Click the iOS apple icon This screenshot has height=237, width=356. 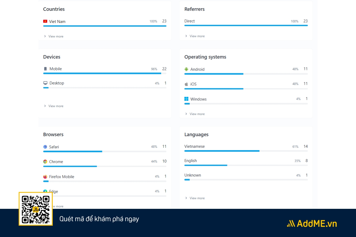[x=186, y=84]
